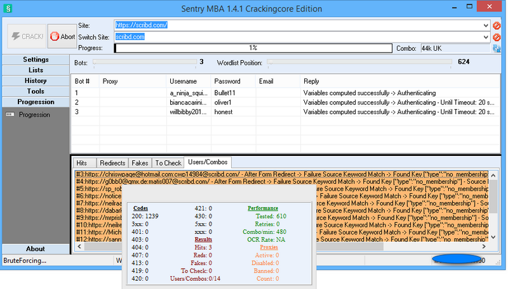
Task: Select the row for bot number 2
Action: coord(286,103)
